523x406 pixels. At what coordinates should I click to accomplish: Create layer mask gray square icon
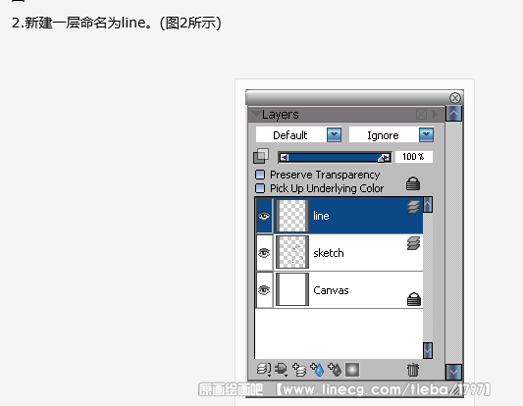pos(352,370)
